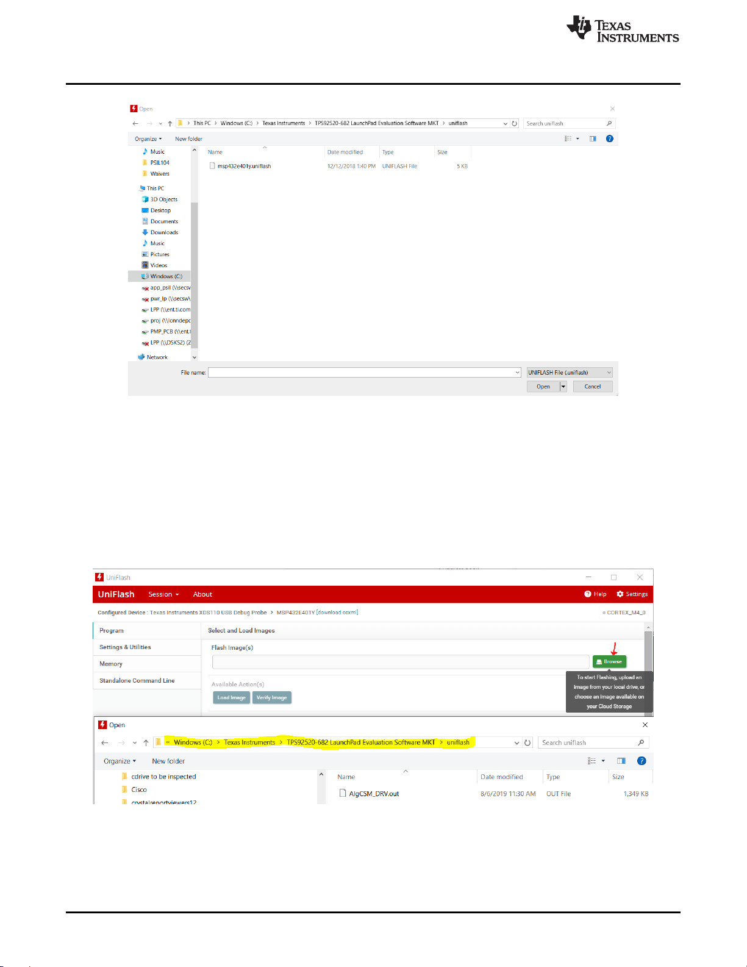Sort by 'Date modified' in msp432e401y.uniflash dialog
747x967 pixels.
click(x=345, y=153)
